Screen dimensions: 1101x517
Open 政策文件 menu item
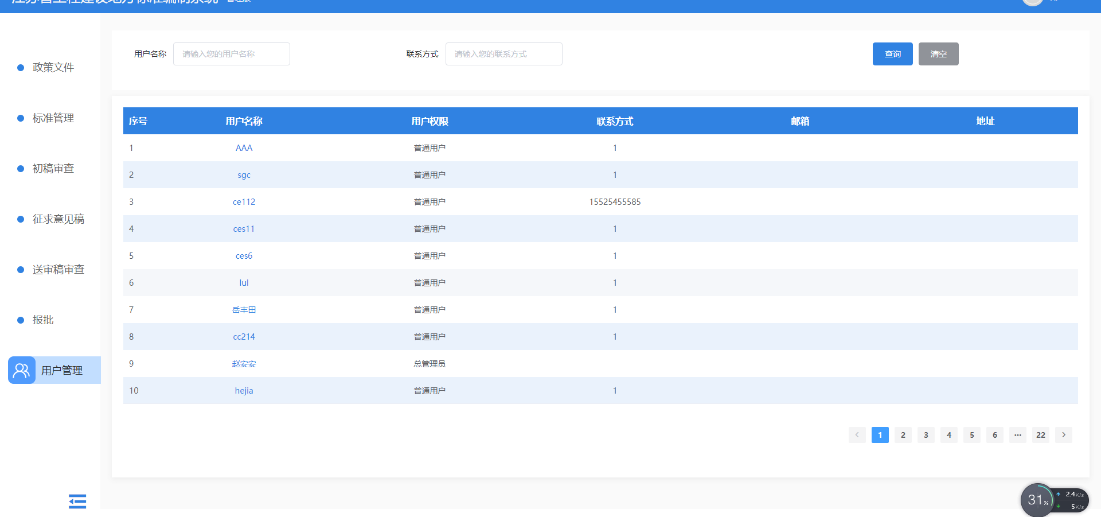point(53,67)
